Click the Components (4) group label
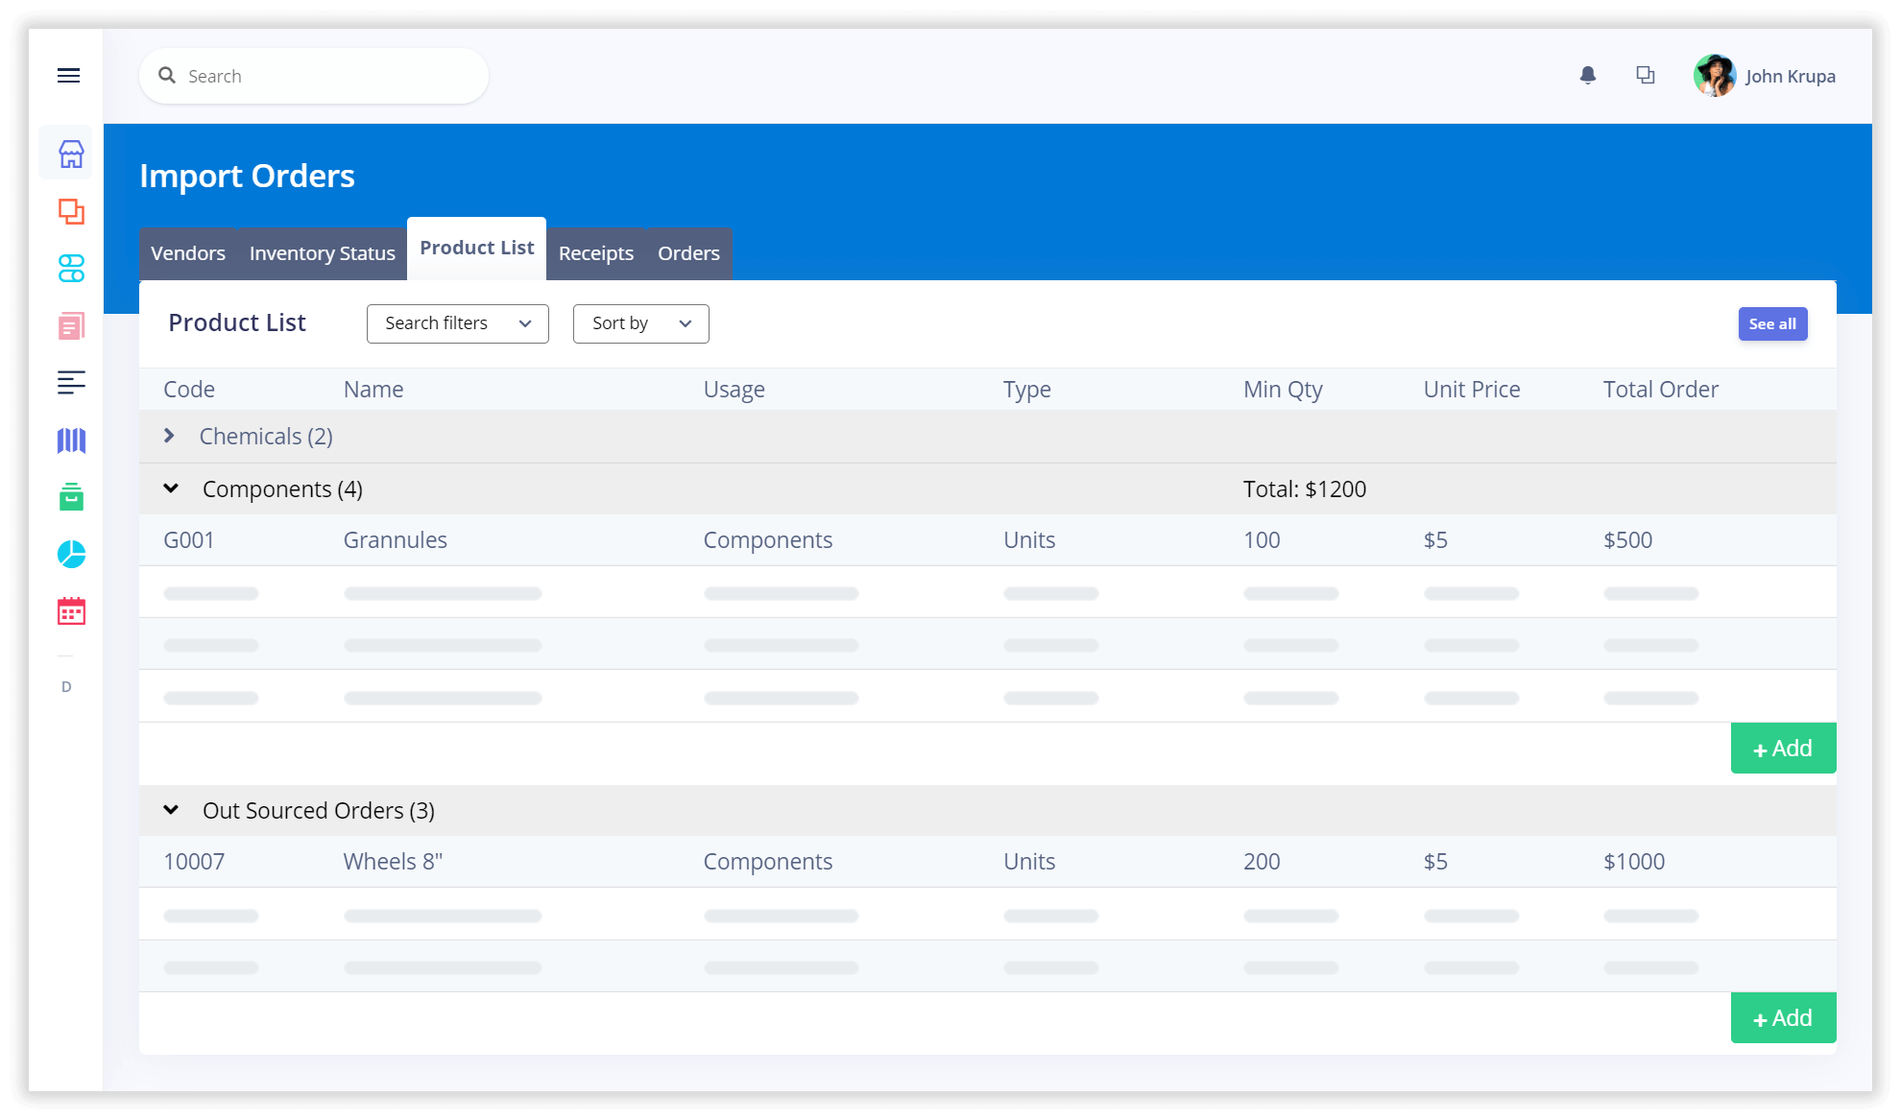1901x1120 pixels. (282, 489)
